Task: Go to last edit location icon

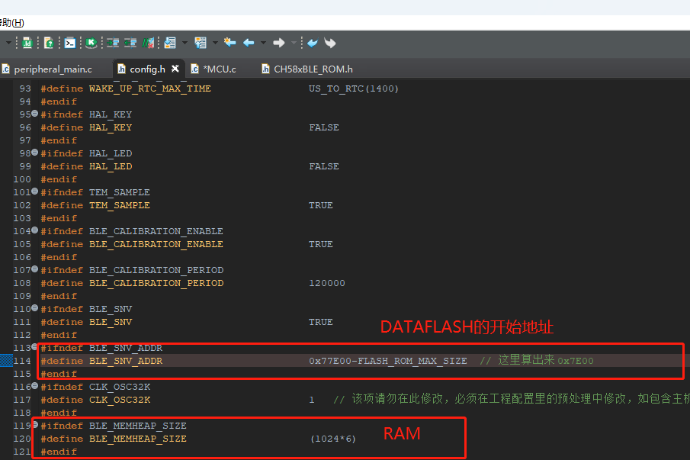Action: [229, 43]
